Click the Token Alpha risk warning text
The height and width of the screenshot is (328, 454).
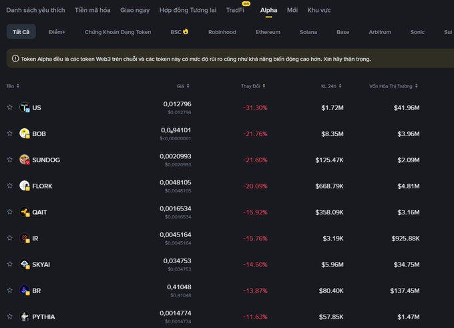coord(196,59)
